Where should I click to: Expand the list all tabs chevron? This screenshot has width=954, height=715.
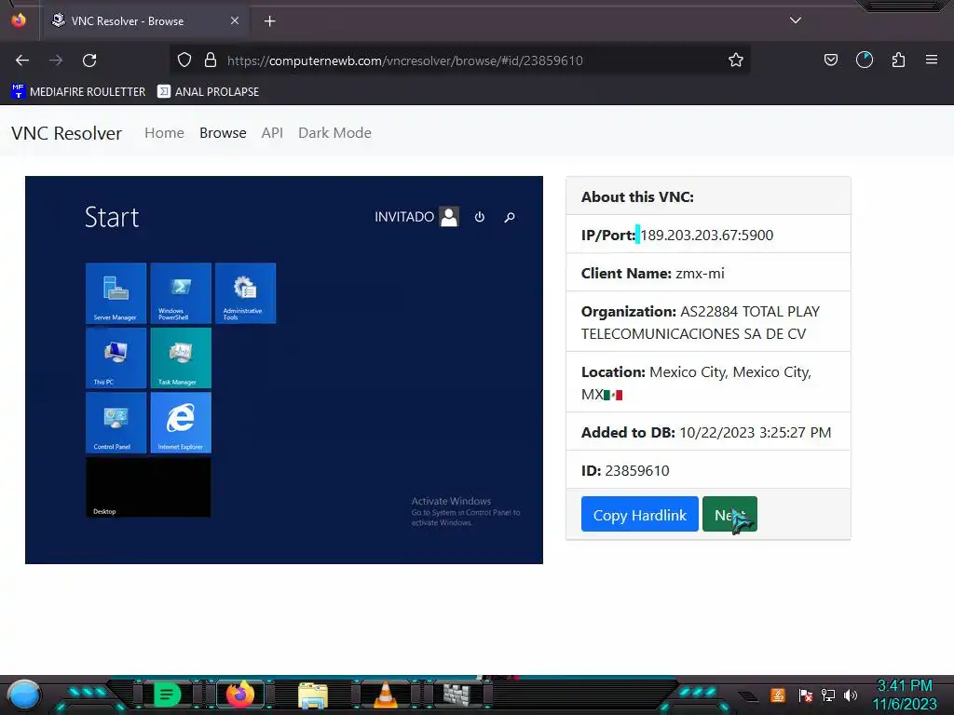pos(796,20)
